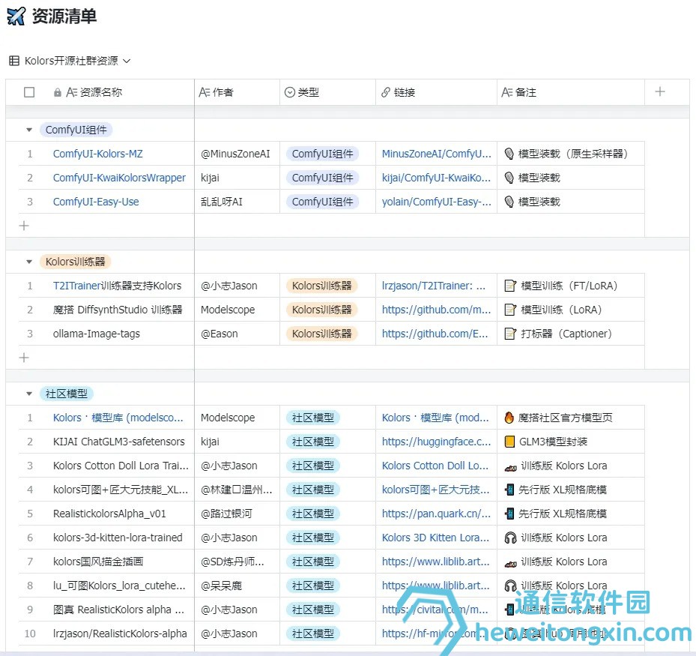Image resolution: width=696 pixels, height=656 pixels.
Task: Click the + button under ComfyUI组件 to add a record
Action: click(x=23, y=225)
